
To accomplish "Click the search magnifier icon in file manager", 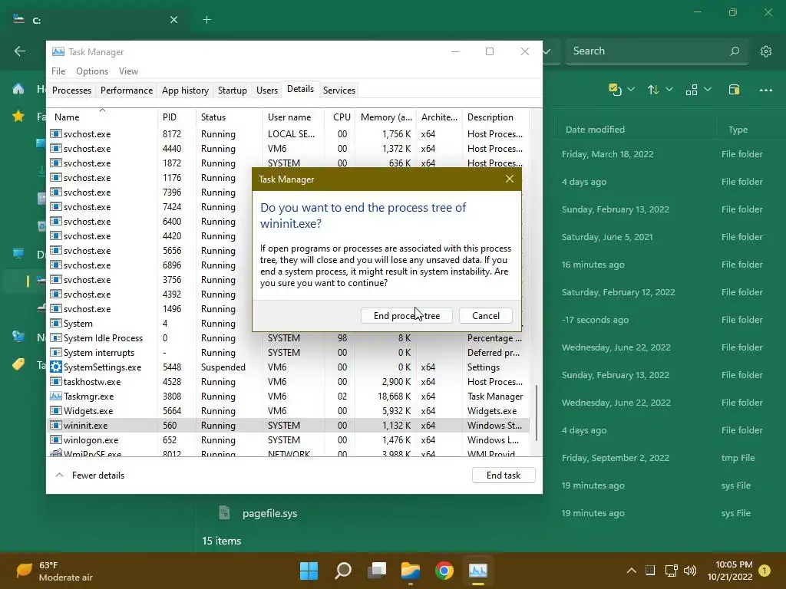I will pyautogui.click(x=735, y=51).
